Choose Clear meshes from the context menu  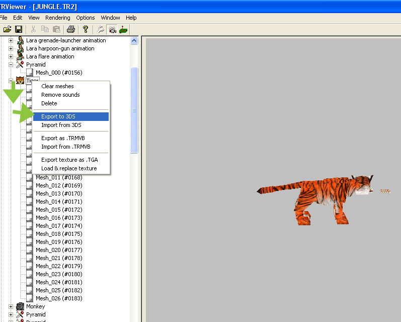(x=71, y=86)
